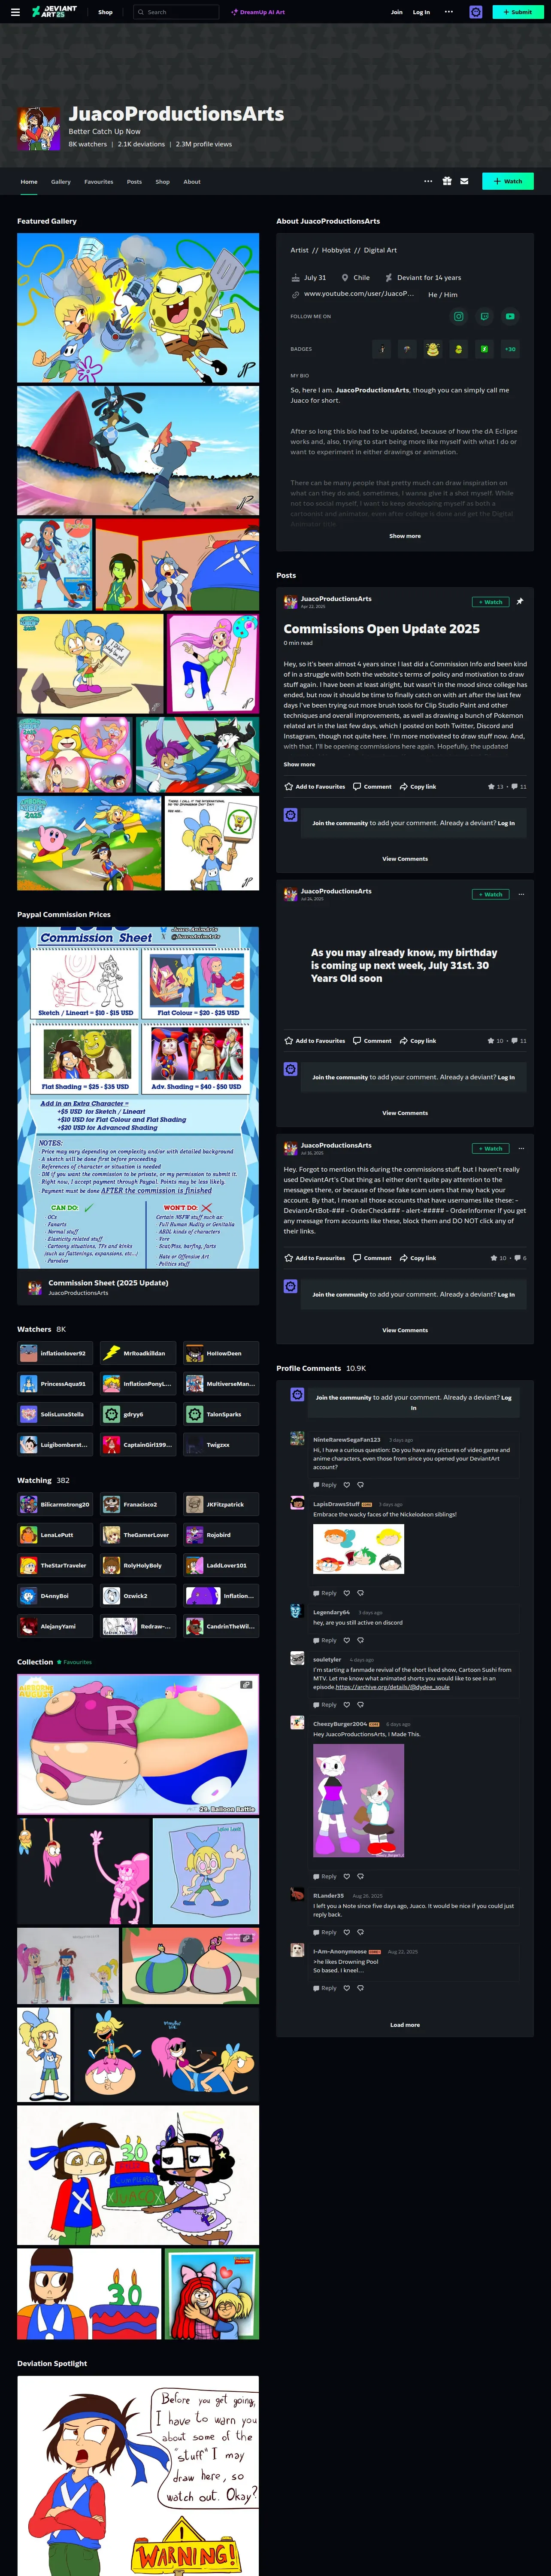Add birthday post to Favourites
551x2576 pixels.
[315, 1041]
